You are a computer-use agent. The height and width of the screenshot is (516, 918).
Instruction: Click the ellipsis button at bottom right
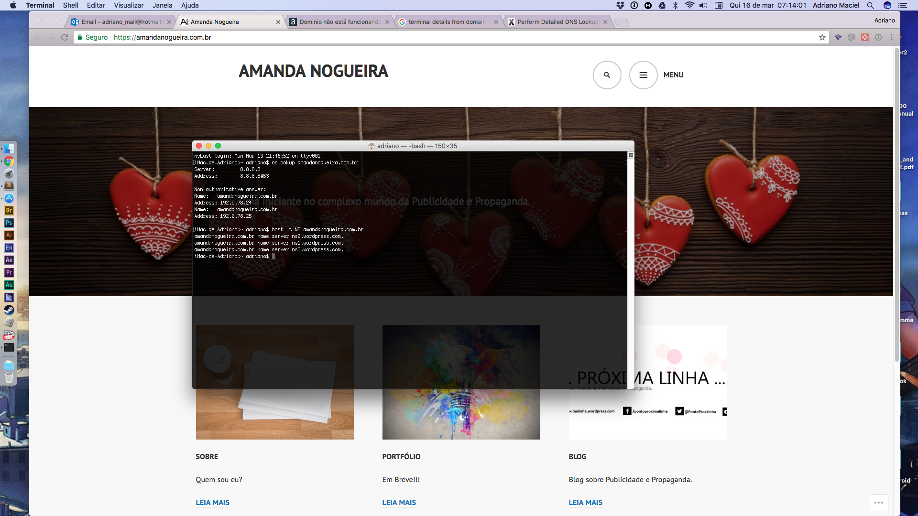click(879, 503)
